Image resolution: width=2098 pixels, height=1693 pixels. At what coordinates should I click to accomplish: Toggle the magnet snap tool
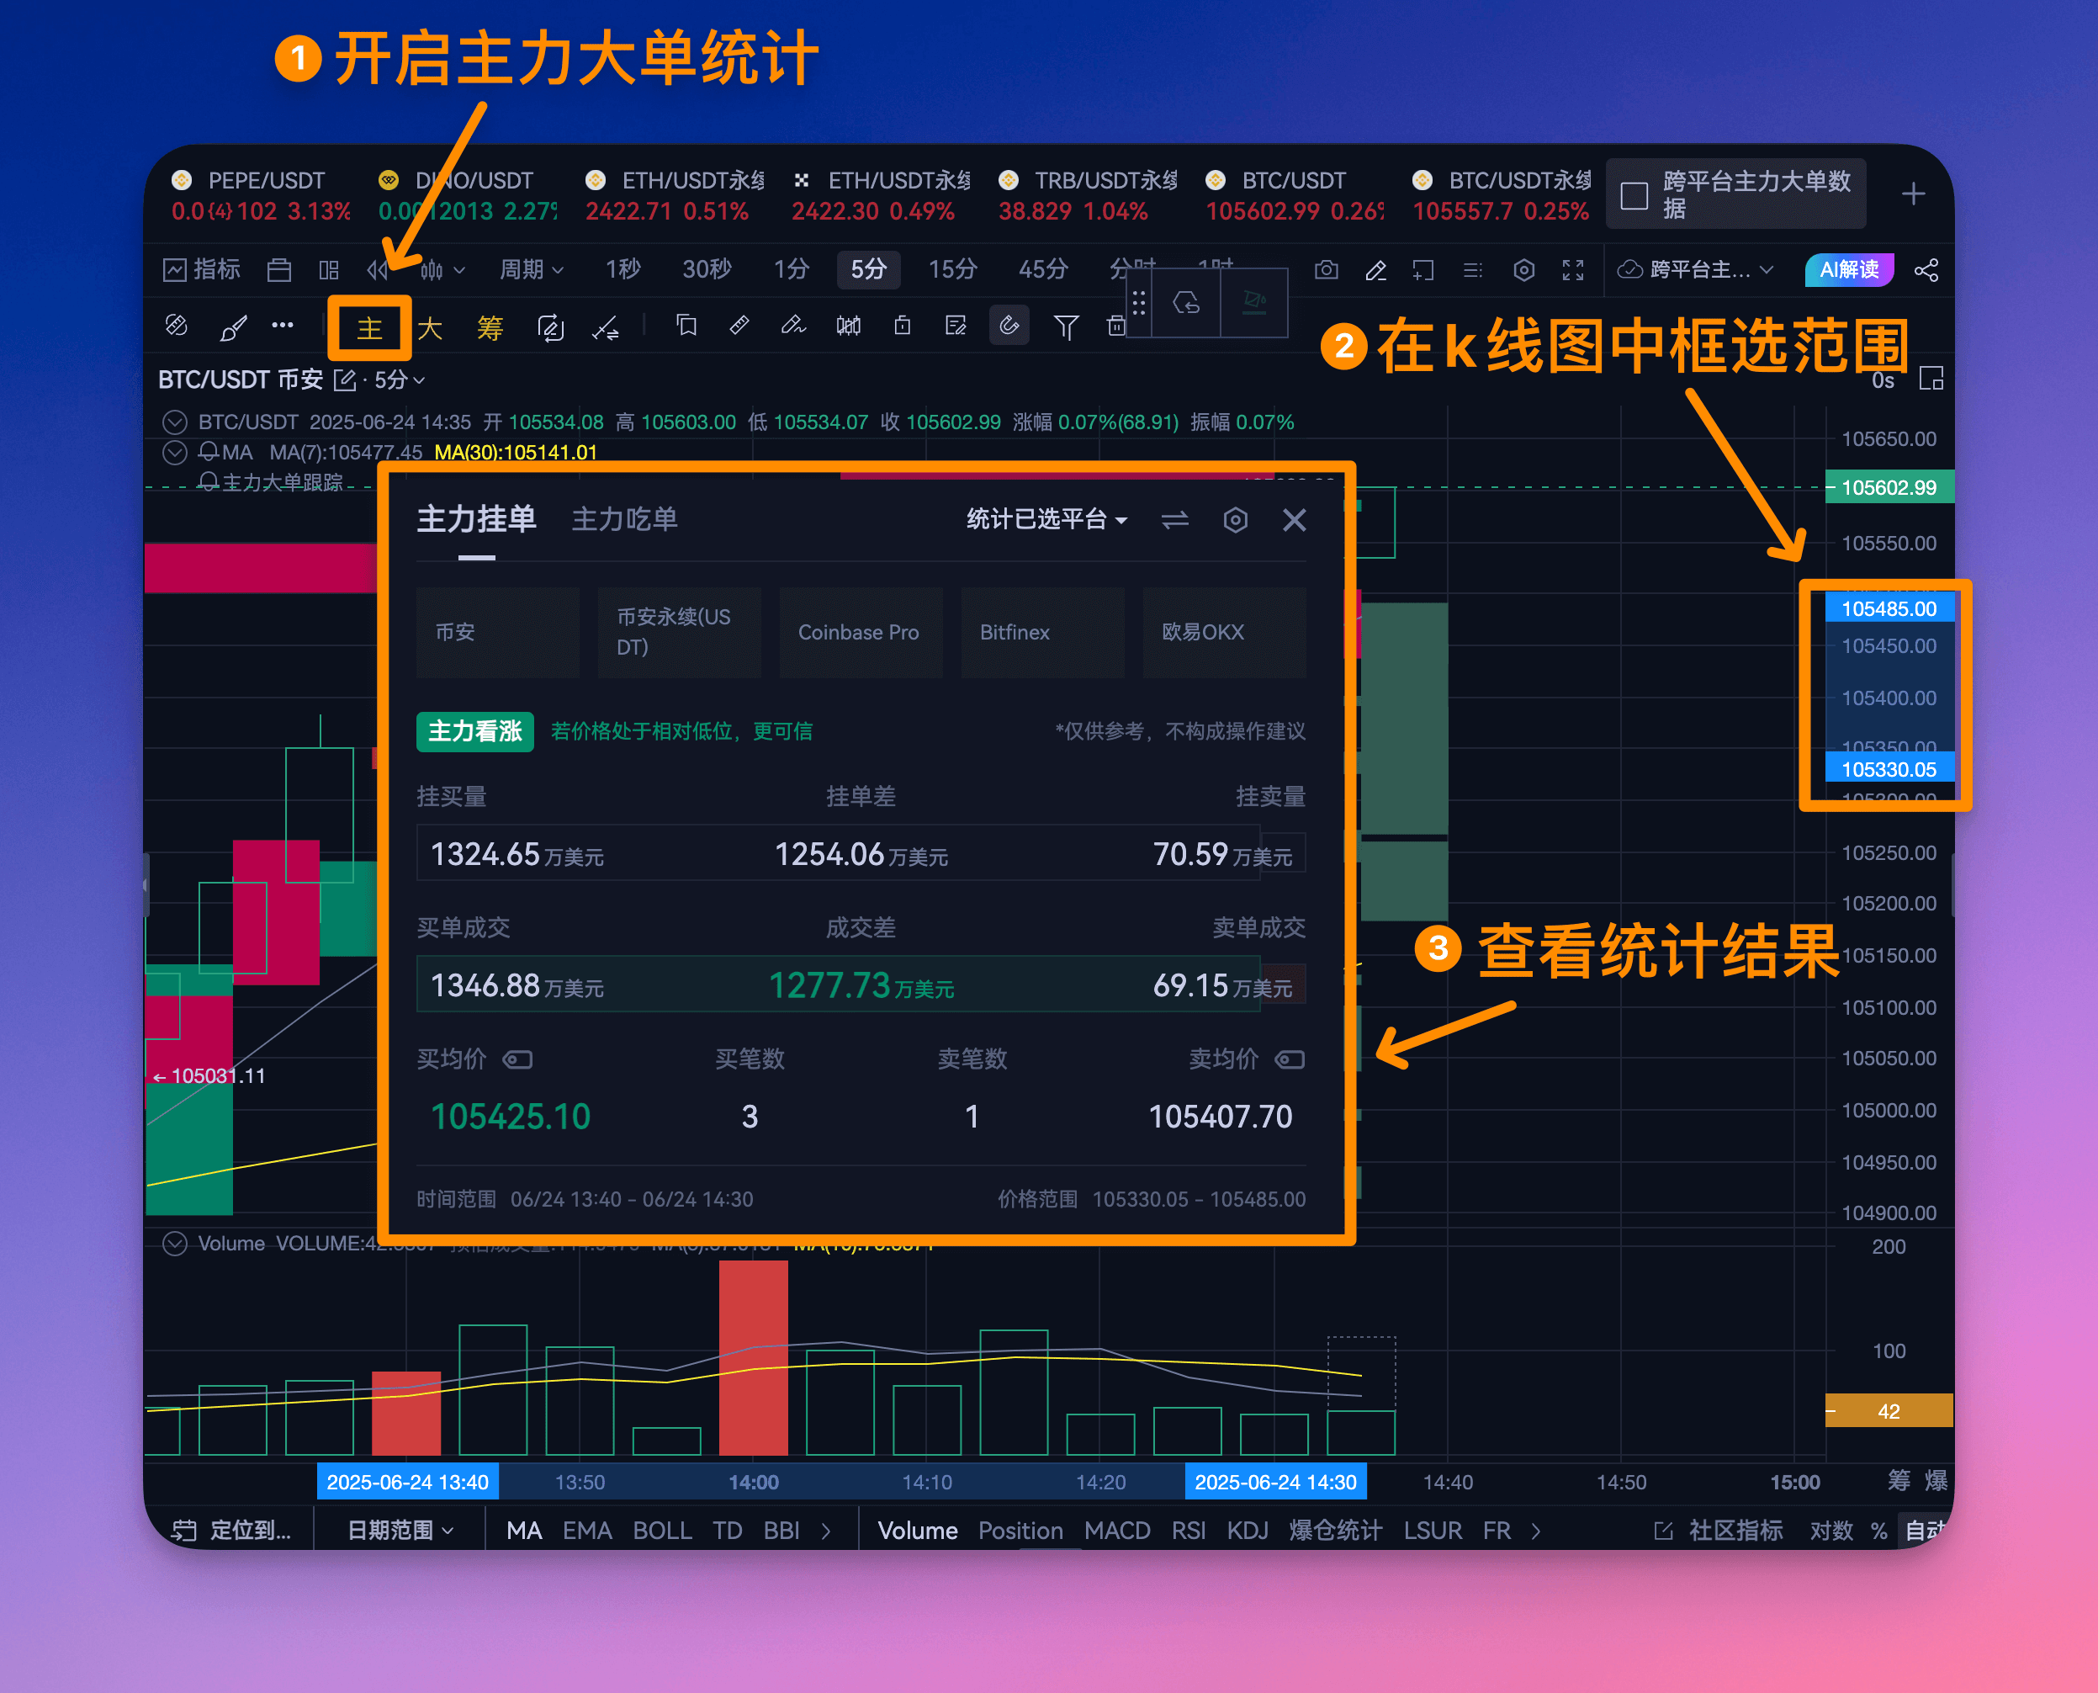pyautogui.click(x=1009, y=326)
